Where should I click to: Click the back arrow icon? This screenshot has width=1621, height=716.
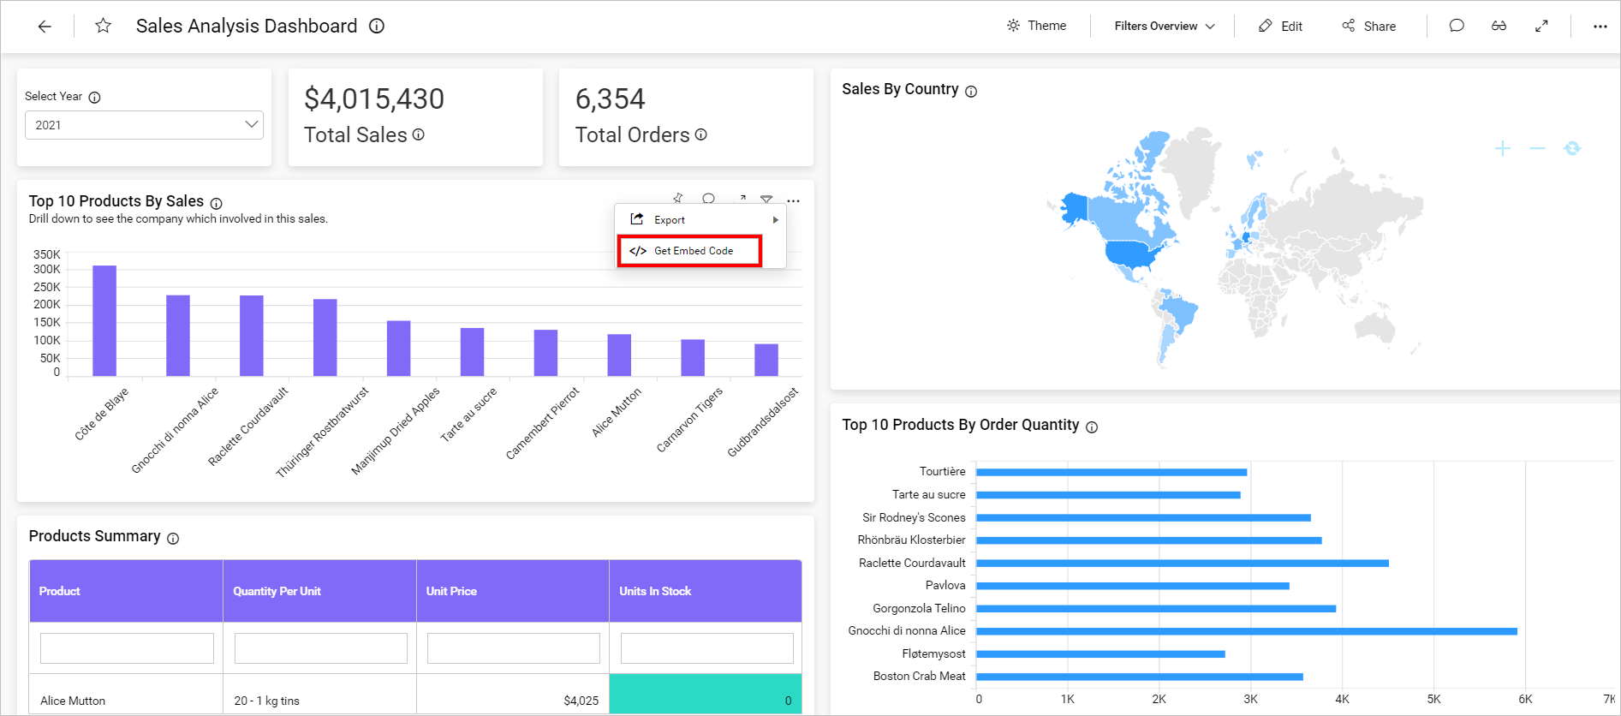[x=45, y=27]
